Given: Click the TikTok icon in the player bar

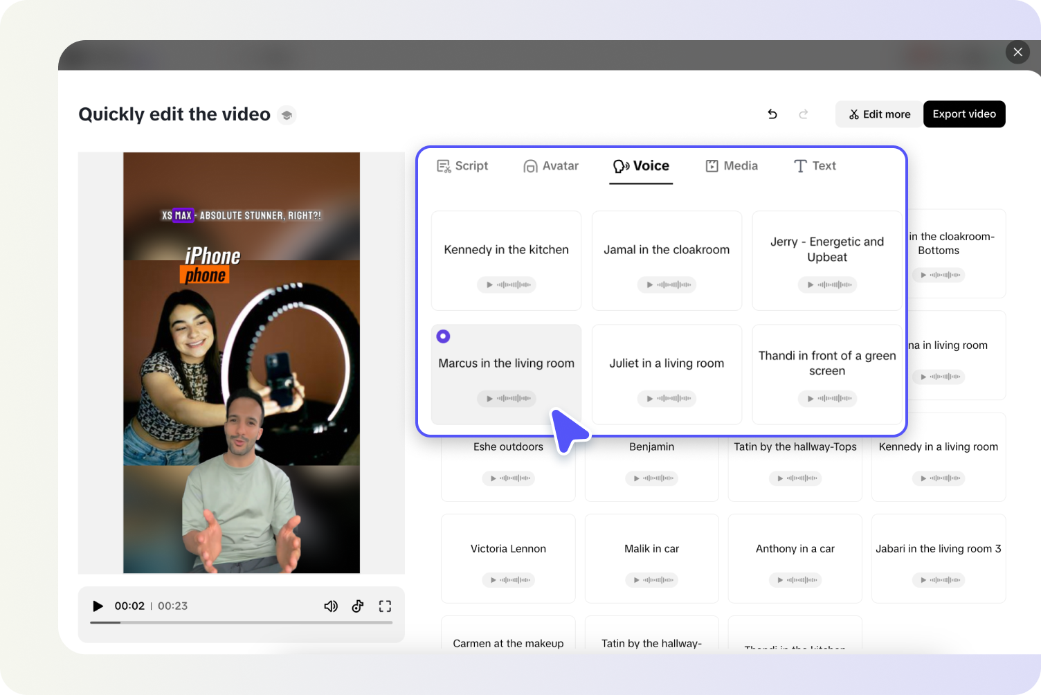Looking at the screenshot, I should [358, 606].
